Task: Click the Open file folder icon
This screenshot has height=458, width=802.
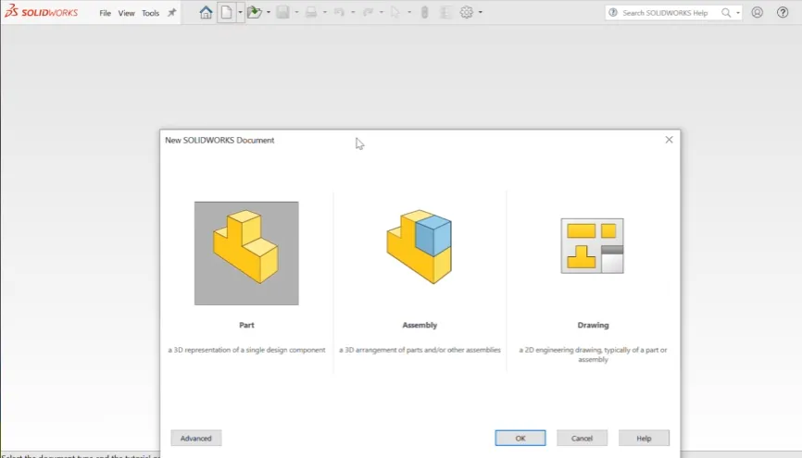Action: point(254,12)
